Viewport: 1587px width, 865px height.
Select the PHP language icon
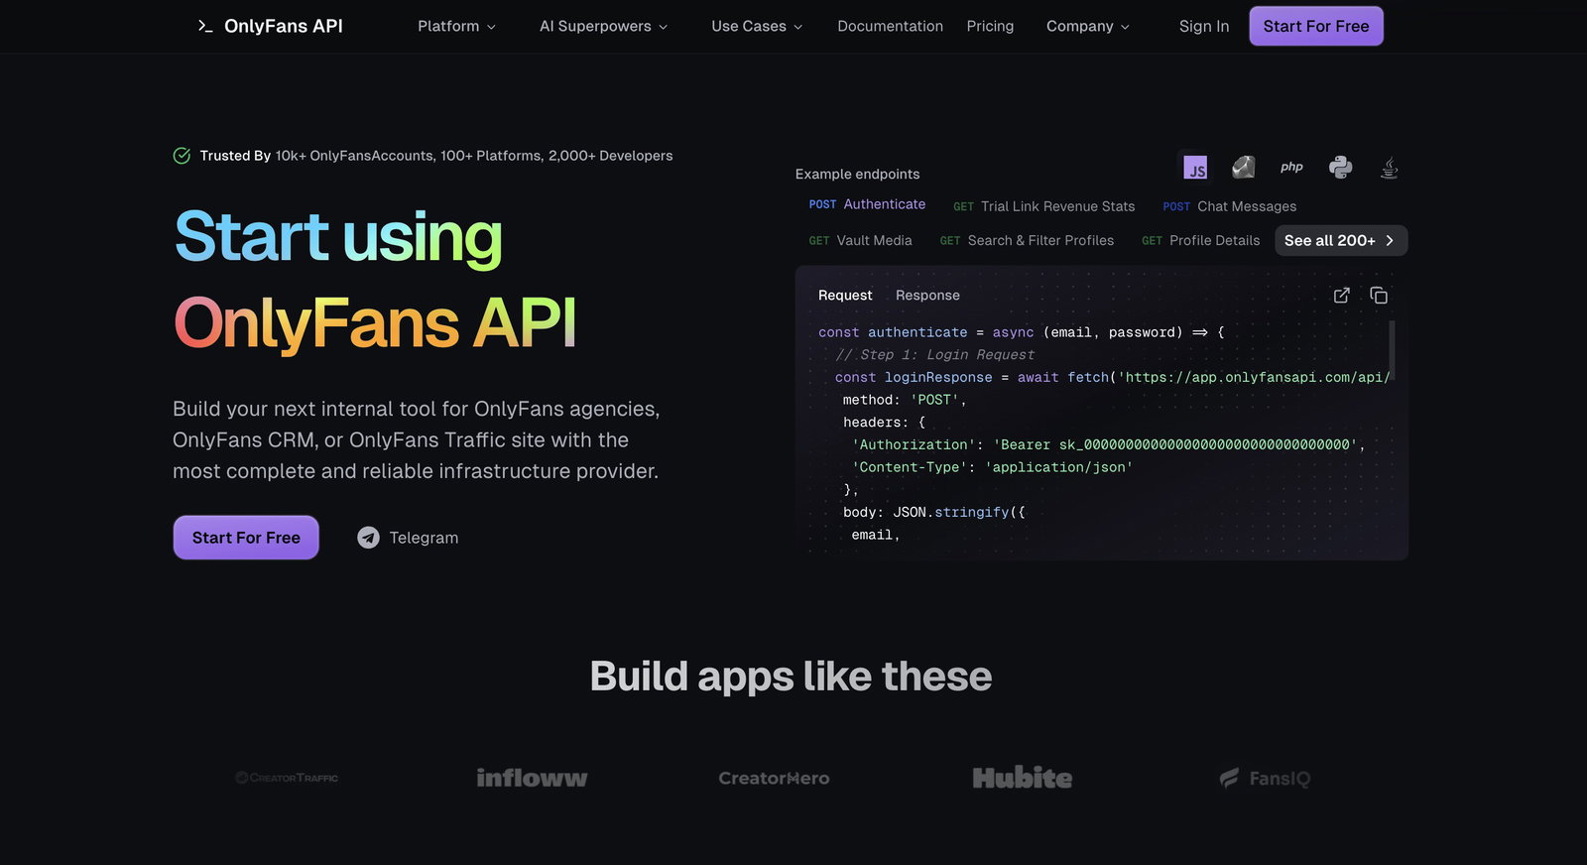coord(1291,168)
